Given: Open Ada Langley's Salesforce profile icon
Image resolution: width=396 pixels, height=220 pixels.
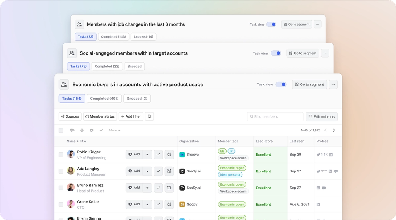Looking at the screenshot, I should click(336, 171).
